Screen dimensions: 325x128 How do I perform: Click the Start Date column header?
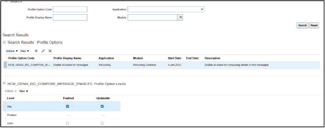click(174, 58)
